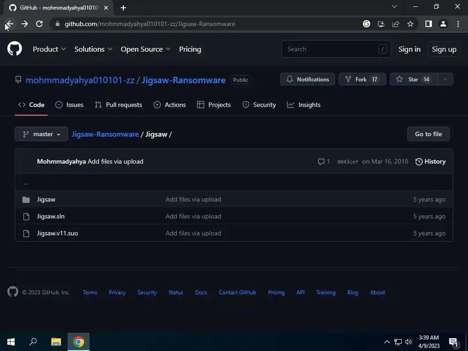Open network status in system tray
This screenshot has width=468, height=351.
(398, 342)
